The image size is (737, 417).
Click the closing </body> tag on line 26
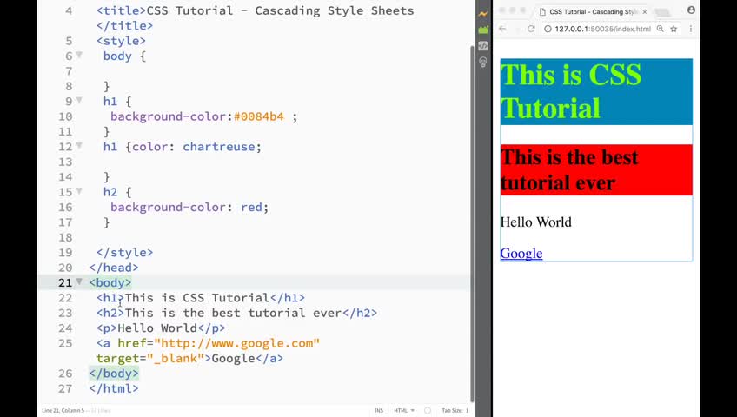[114, 374]
